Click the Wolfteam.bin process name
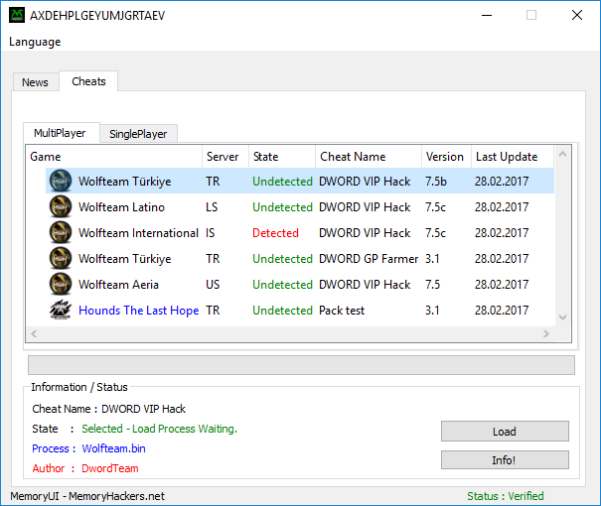Screen dimensions: 601x506 [x=114, y=448]
